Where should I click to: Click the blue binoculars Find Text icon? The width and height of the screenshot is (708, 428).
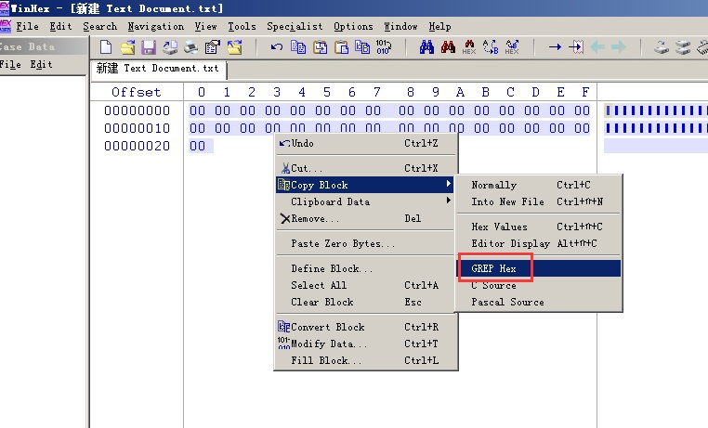pos(426,47)
